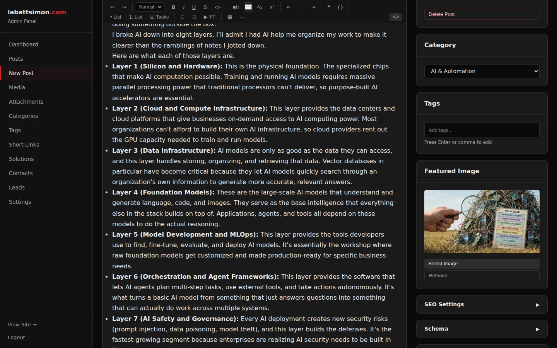Toggle bold formatting in the editor
Viewport: 557px width, 348px height.
[173, 7]
